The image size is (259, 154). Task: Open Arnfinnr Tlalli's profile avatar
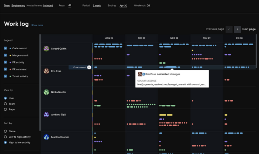46,115
